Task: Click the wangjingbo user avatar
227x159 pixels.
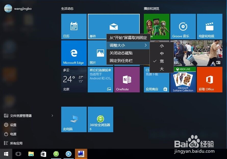Action: (8, 8)
